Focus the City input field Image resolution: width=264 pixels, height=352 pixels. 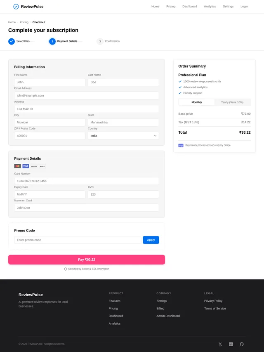tap(49, 122)
